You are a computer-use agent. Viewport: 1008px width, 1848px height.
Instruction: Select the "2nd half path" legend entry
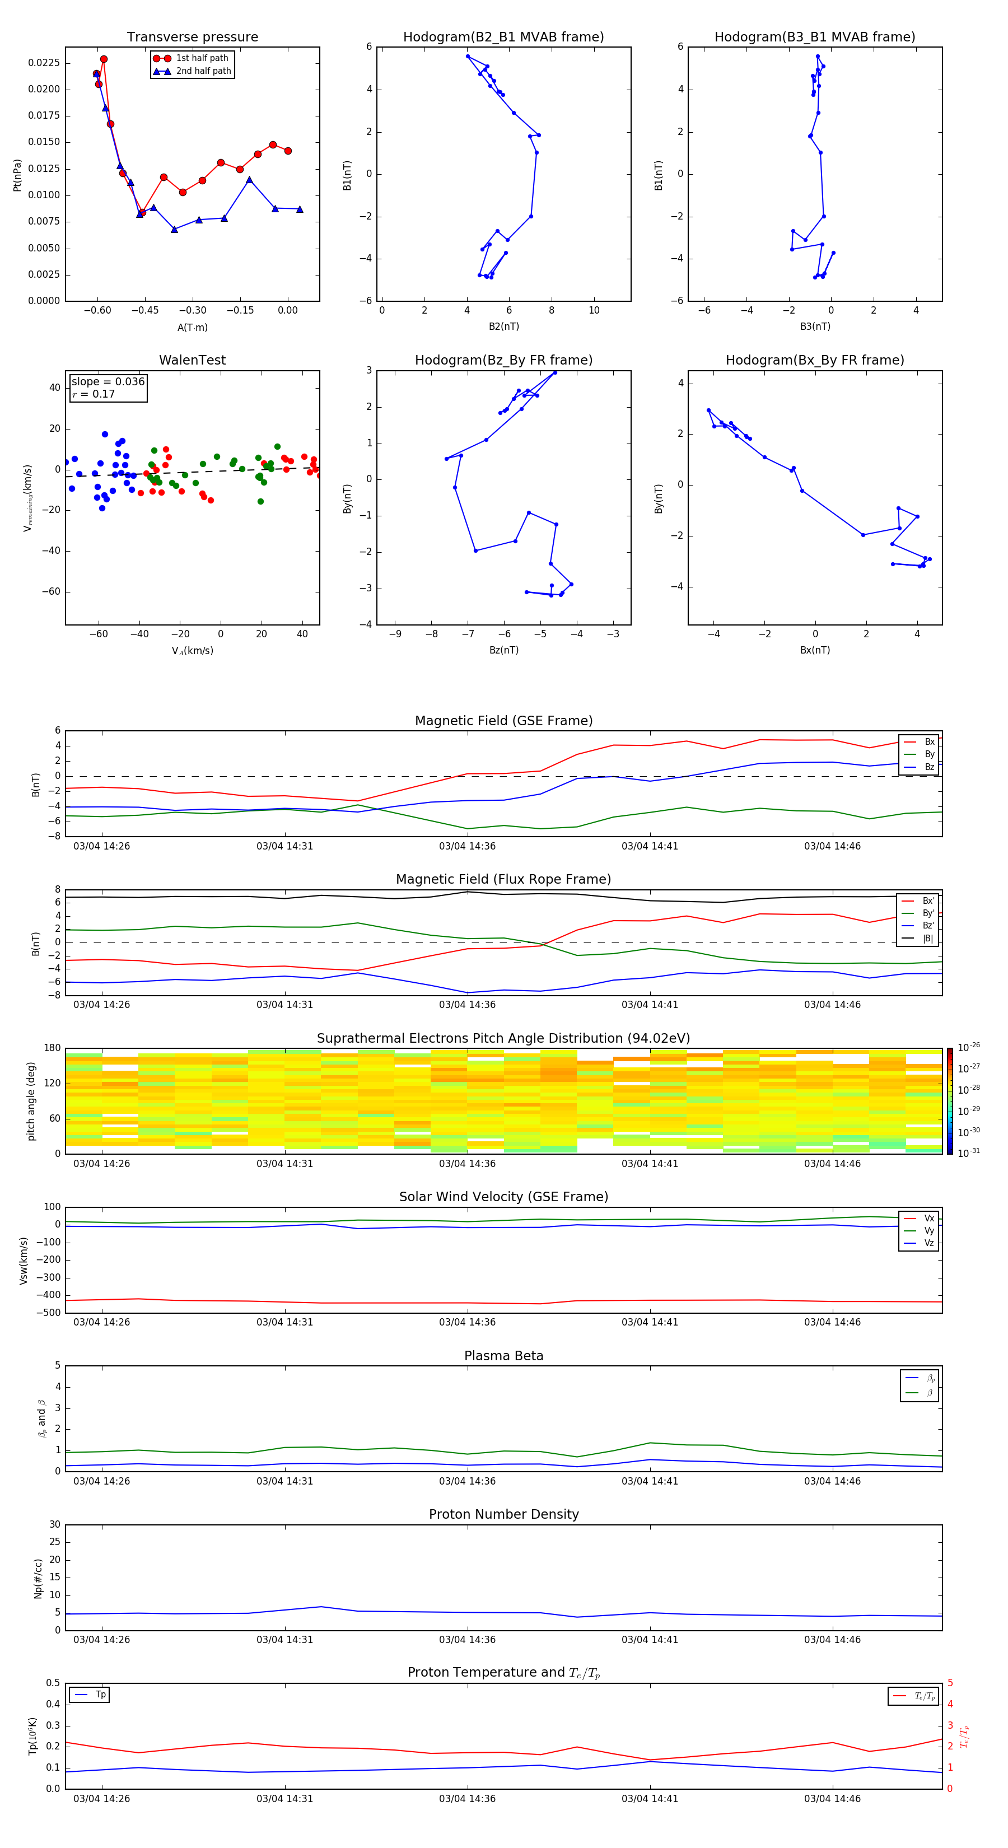pyautogui.click(x=192, y=71)
